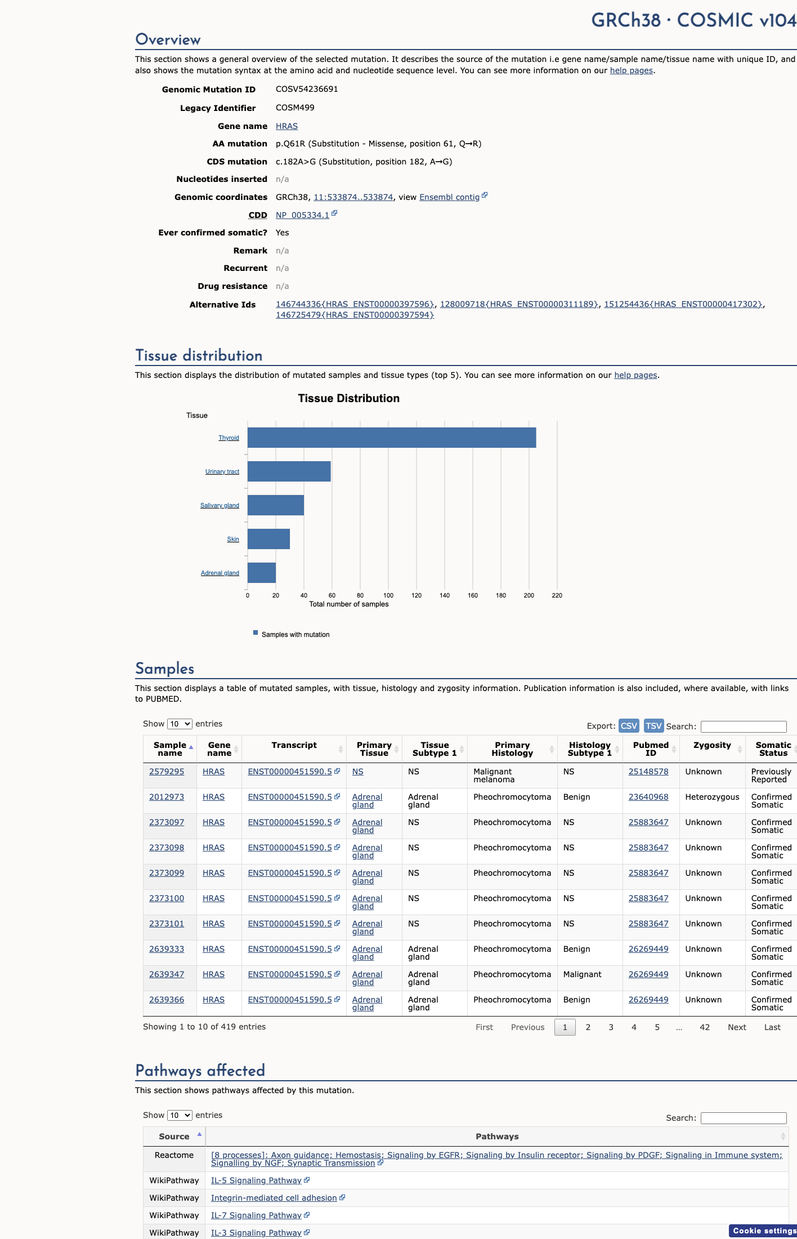This screenshot has width=797, height=1239.
Task: Click external icon in sample 2579295 transcript cell
Action: click(337, 771)
